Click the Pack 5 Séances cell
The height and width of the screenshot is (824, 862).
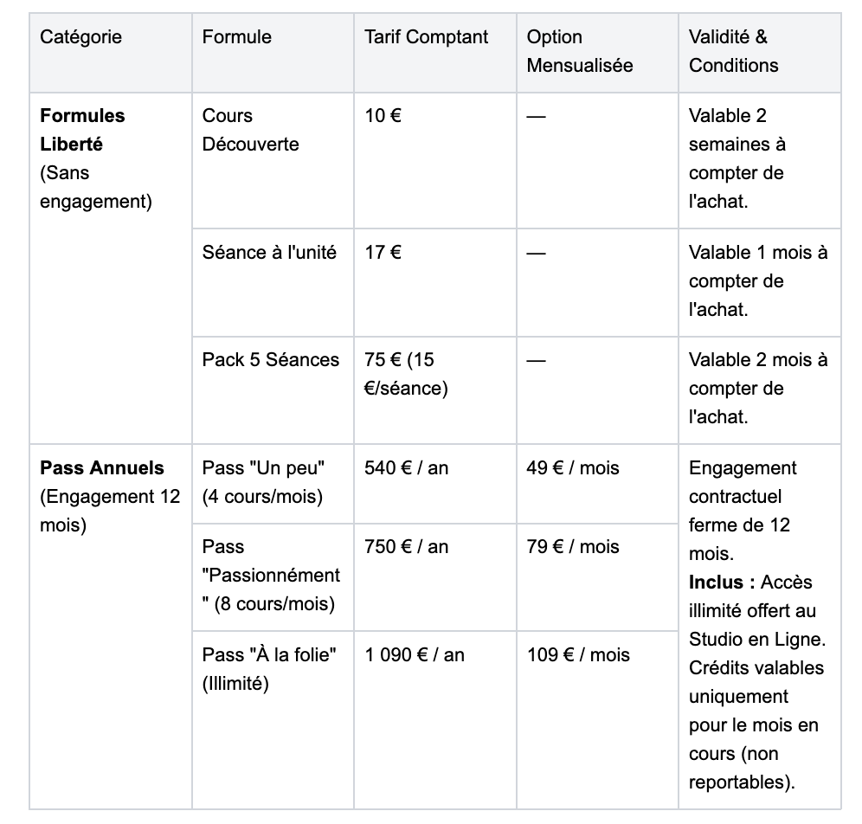pos(273,390)
